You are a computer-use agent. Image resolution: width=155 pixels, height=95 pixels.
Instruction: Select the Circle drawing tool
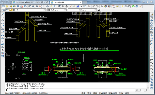pyautogui.click(x=3, y=29)
